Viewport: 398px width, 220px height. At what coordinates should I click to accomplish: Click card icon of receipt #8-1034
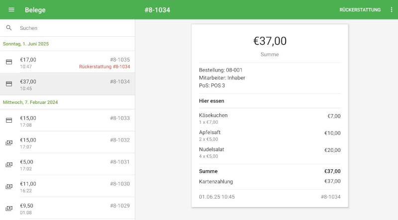tap(9, 84)
